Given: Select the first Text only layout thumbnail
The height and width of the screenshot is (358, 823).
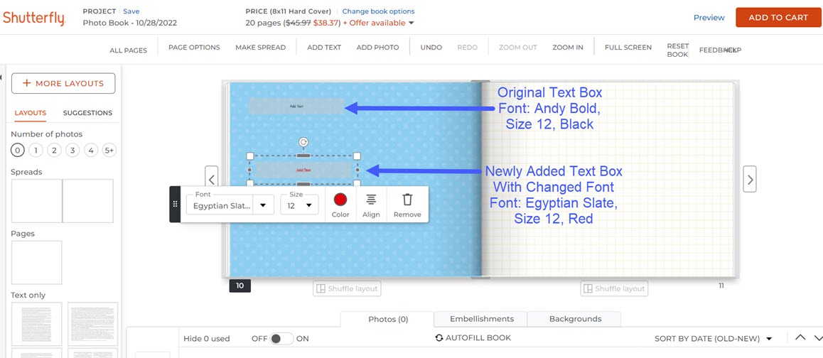Looking at the screenshot, I should tap(36, 324).
